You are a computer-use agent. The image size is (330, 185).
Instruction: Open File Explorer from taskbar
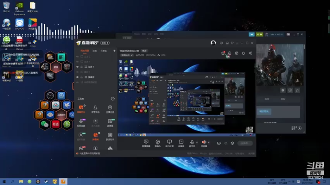[21, 181]
